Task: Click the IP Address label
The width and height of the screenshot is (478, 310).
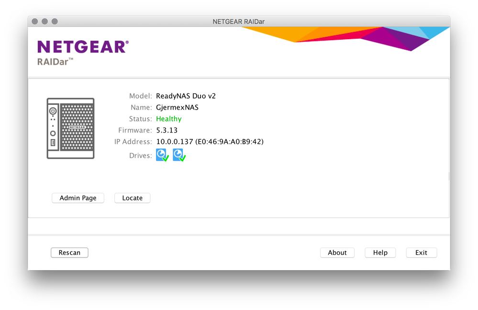Action: tap(133, 142)
